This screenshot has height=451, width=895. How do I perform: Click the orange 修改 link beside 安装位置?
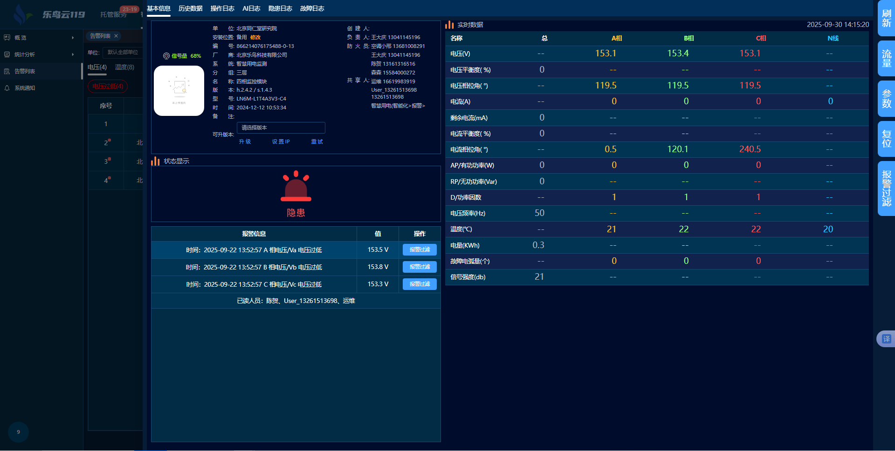[x=255, y=37]
